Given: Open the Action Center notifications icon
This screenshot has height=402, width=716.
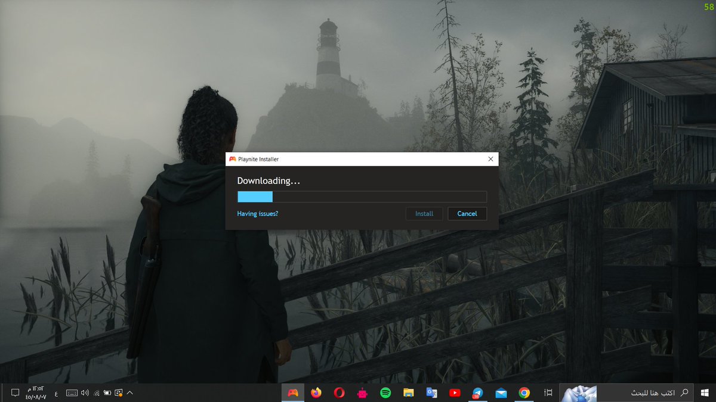Looking at the screenshot, I should (x=16, y=392).
